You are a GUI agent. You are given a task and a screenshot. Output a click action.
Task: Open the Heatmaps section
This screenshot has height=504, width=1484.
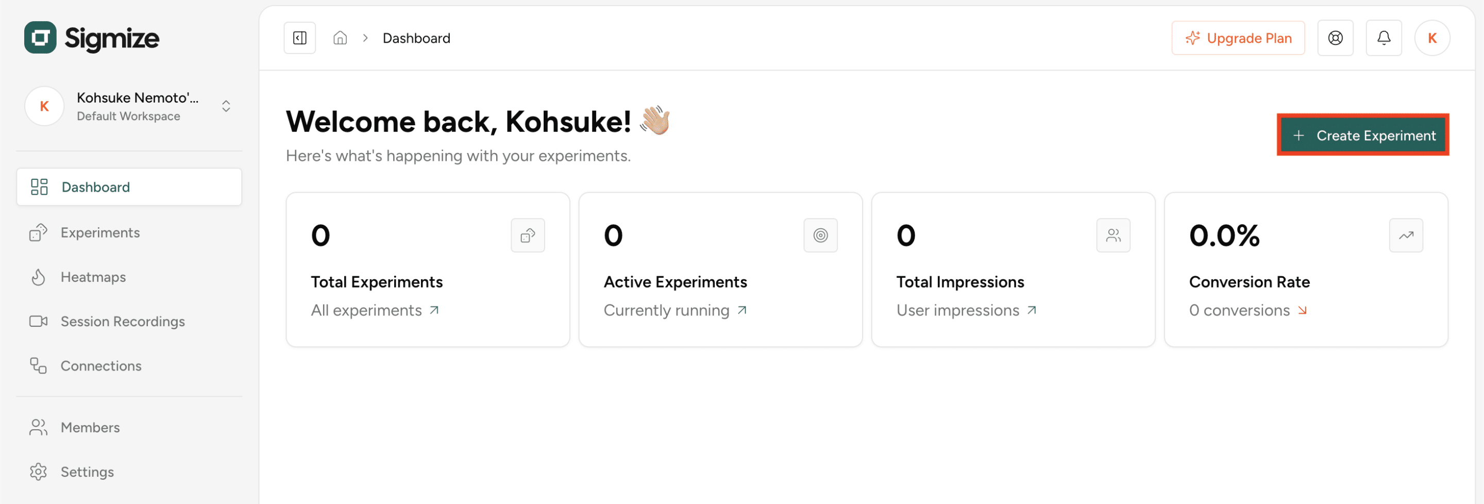tap(93, 277)
